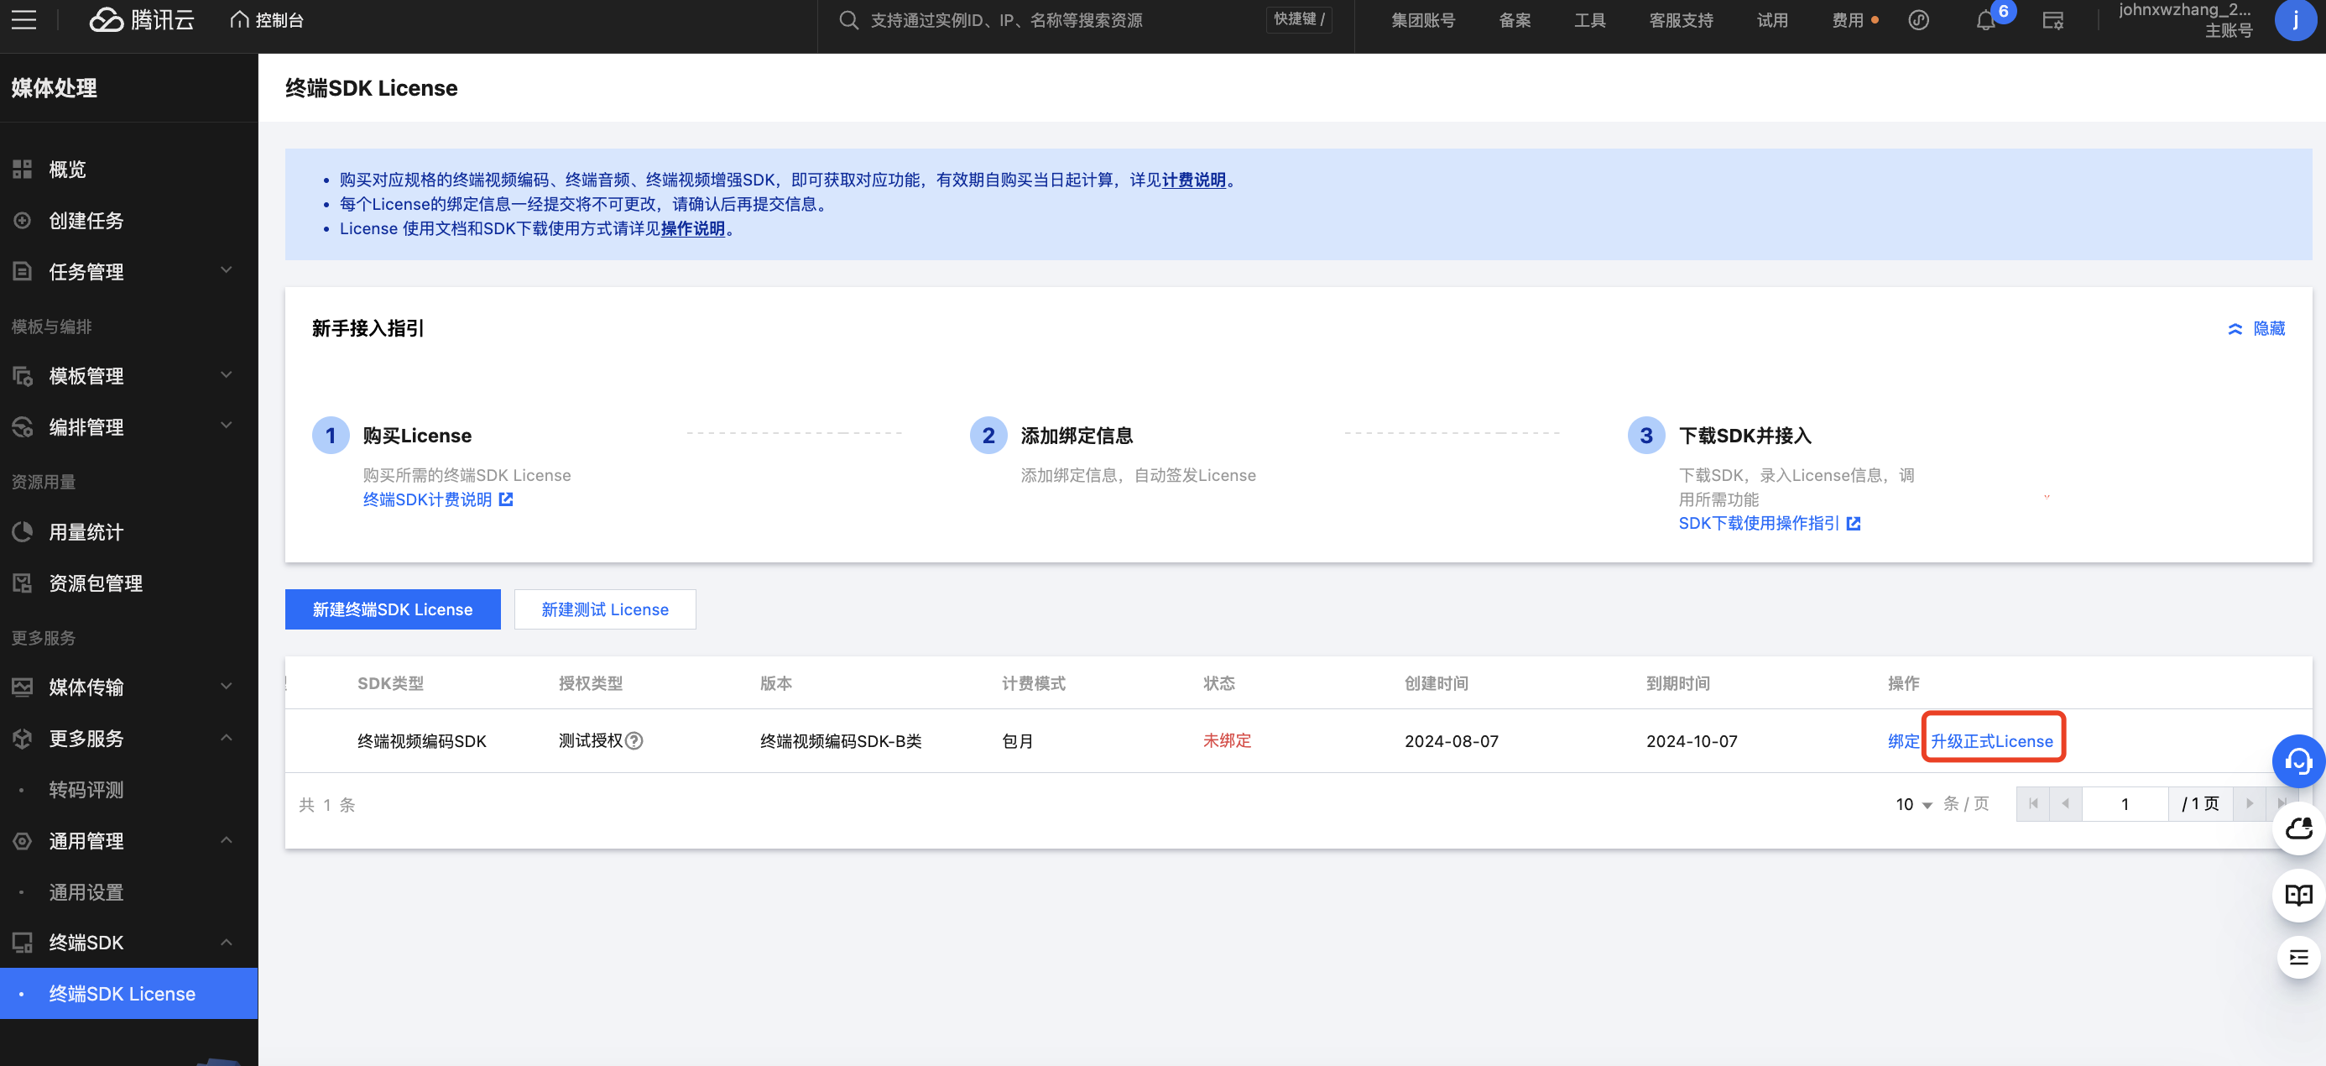Click 新建终端SDK License button

click(393, 609)
